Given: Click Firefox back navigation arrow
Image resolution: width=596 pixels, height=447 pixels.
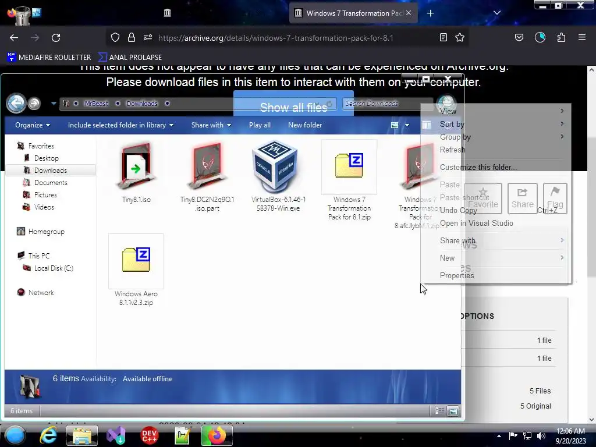Looking at the screenshot, I should pos(14,38).
